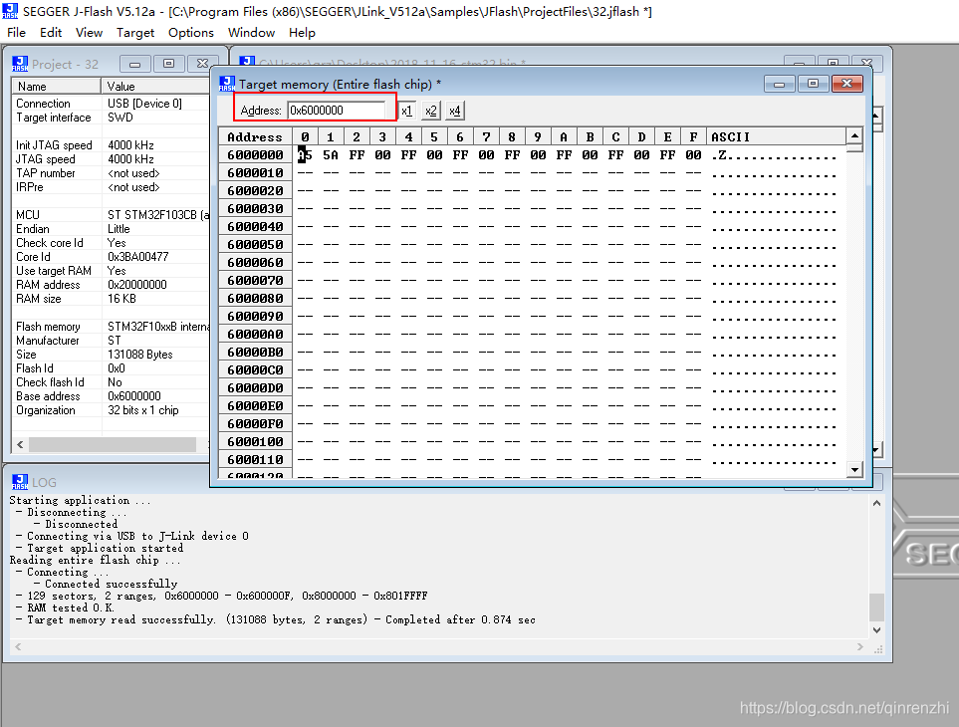
Task: Click LOG panel vertical scrollbar thumb
Action: [x=876, y=607]
